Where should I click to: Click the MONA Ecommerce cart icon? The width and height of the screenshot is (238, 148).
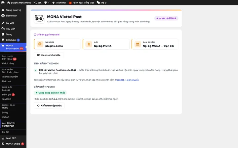coord(3,46)
